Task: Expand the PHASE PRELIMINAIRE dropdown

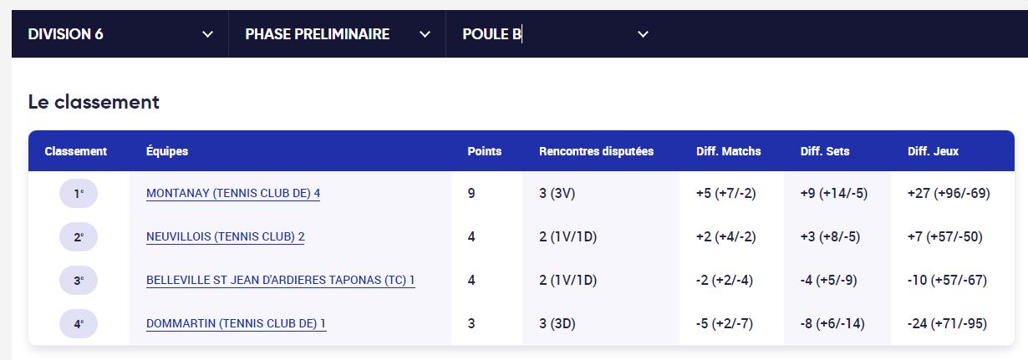Action: pyautogui.click(x=338, y=34)
